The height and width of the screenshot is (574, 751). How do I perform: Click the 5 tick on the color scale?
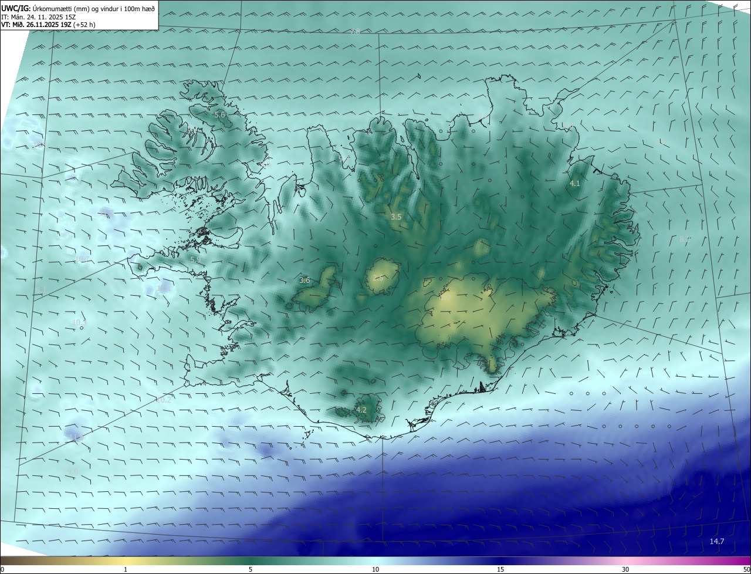[251, 569]
